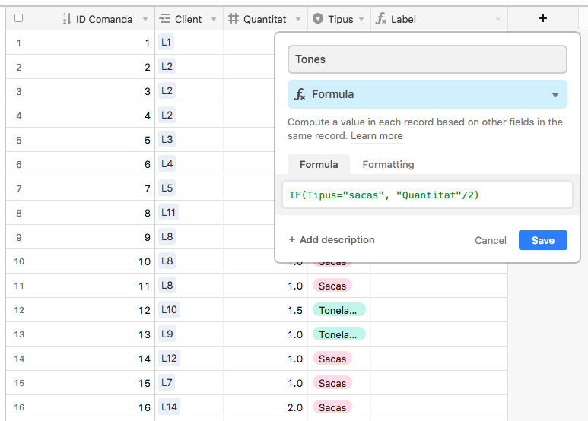Click Add description
The height and width of the screenshot is (421, 588).
click(x=332, y=239)
